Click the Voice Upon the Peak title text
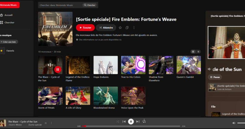The image size is (245, 129). [x=132, y=108]
